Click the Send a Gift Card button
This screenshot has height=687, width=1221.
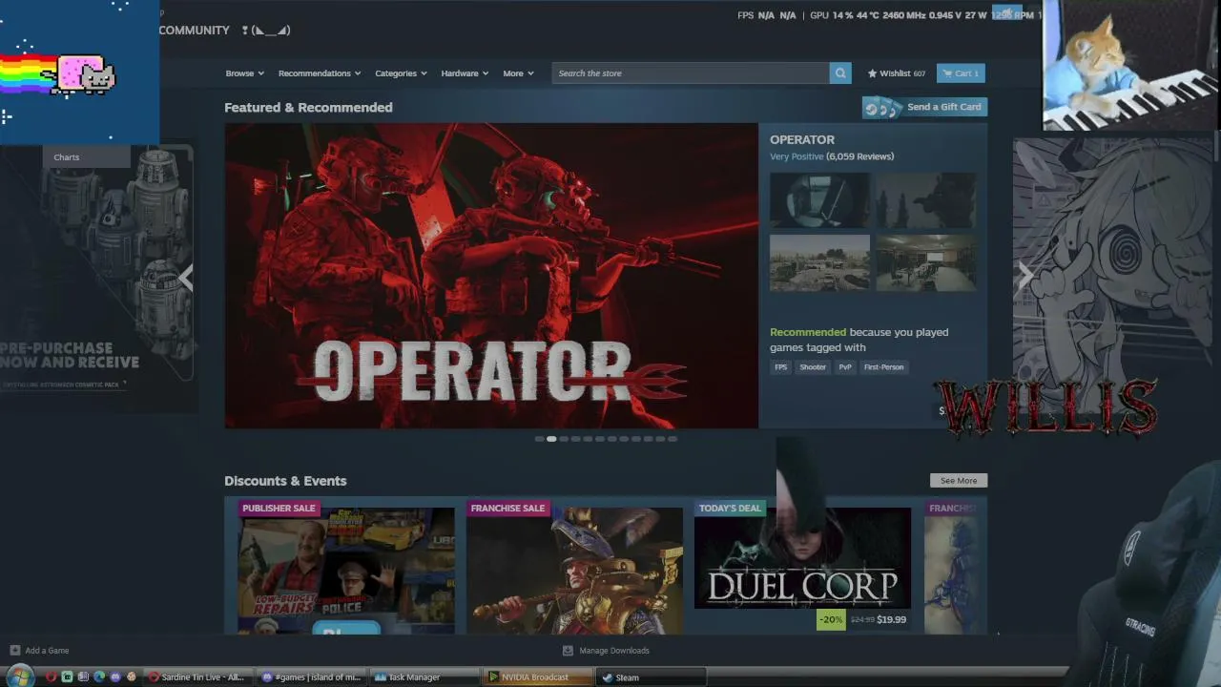pos(924,107)
